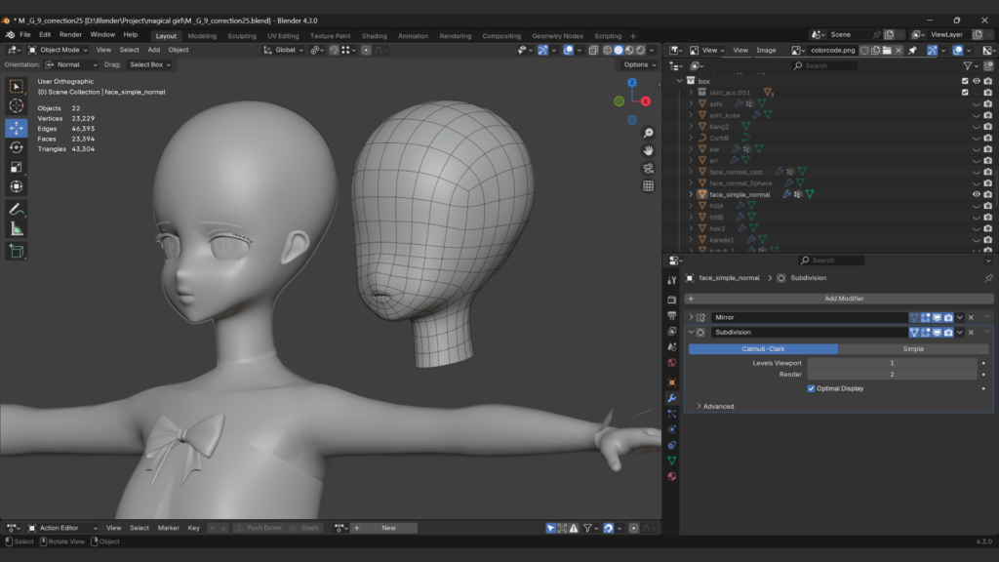Hide face_simple_normal using its eye icon
The height and width of the screenshot is (562, 999).
[976, 194]
